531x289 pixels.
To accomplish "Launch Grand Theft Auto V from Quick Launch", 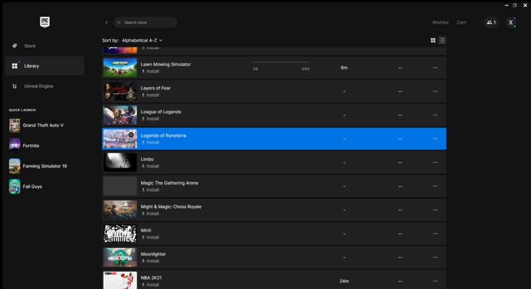I will tap(43, 125).
